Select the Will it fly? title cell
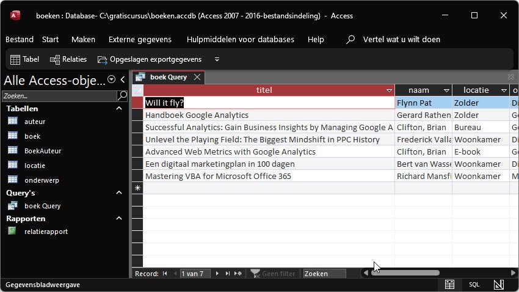The width and height of the screenshot is (519, 292). click(x=269, y=103)
